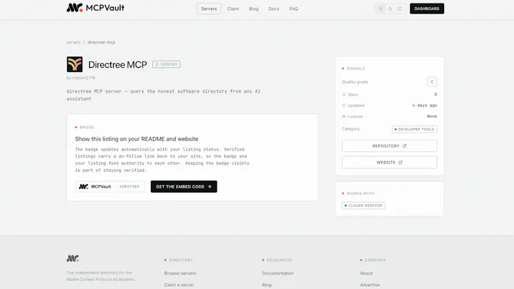Switch to light theme sun icon
This screenshot has width=514, height=289.
click(x=380, y=9)
